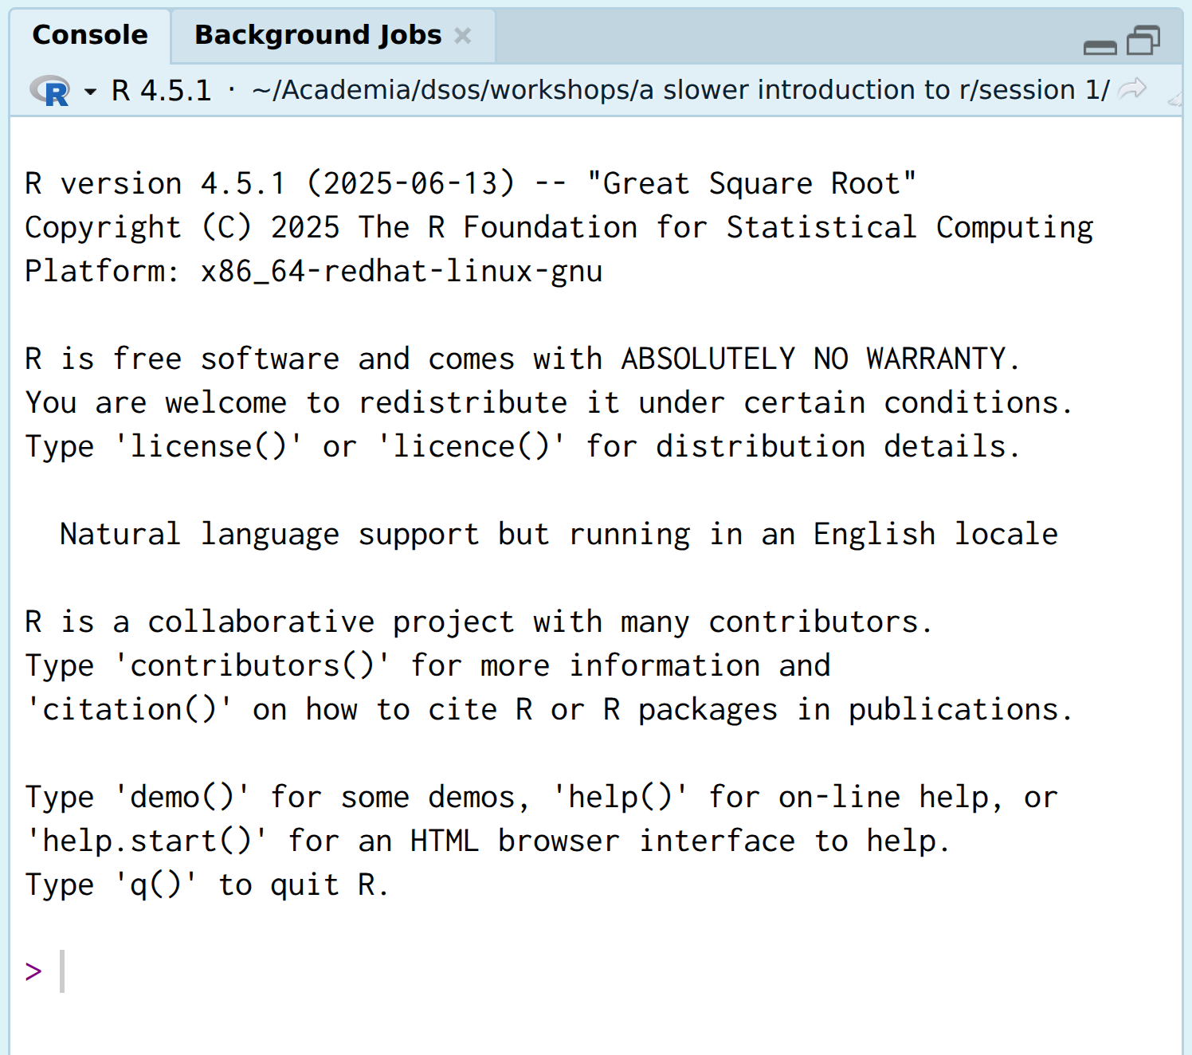This screenshot has height=1055, width=1192.
Task: Go to current working directory arrow icon
Action: (x=1132, y=88)
